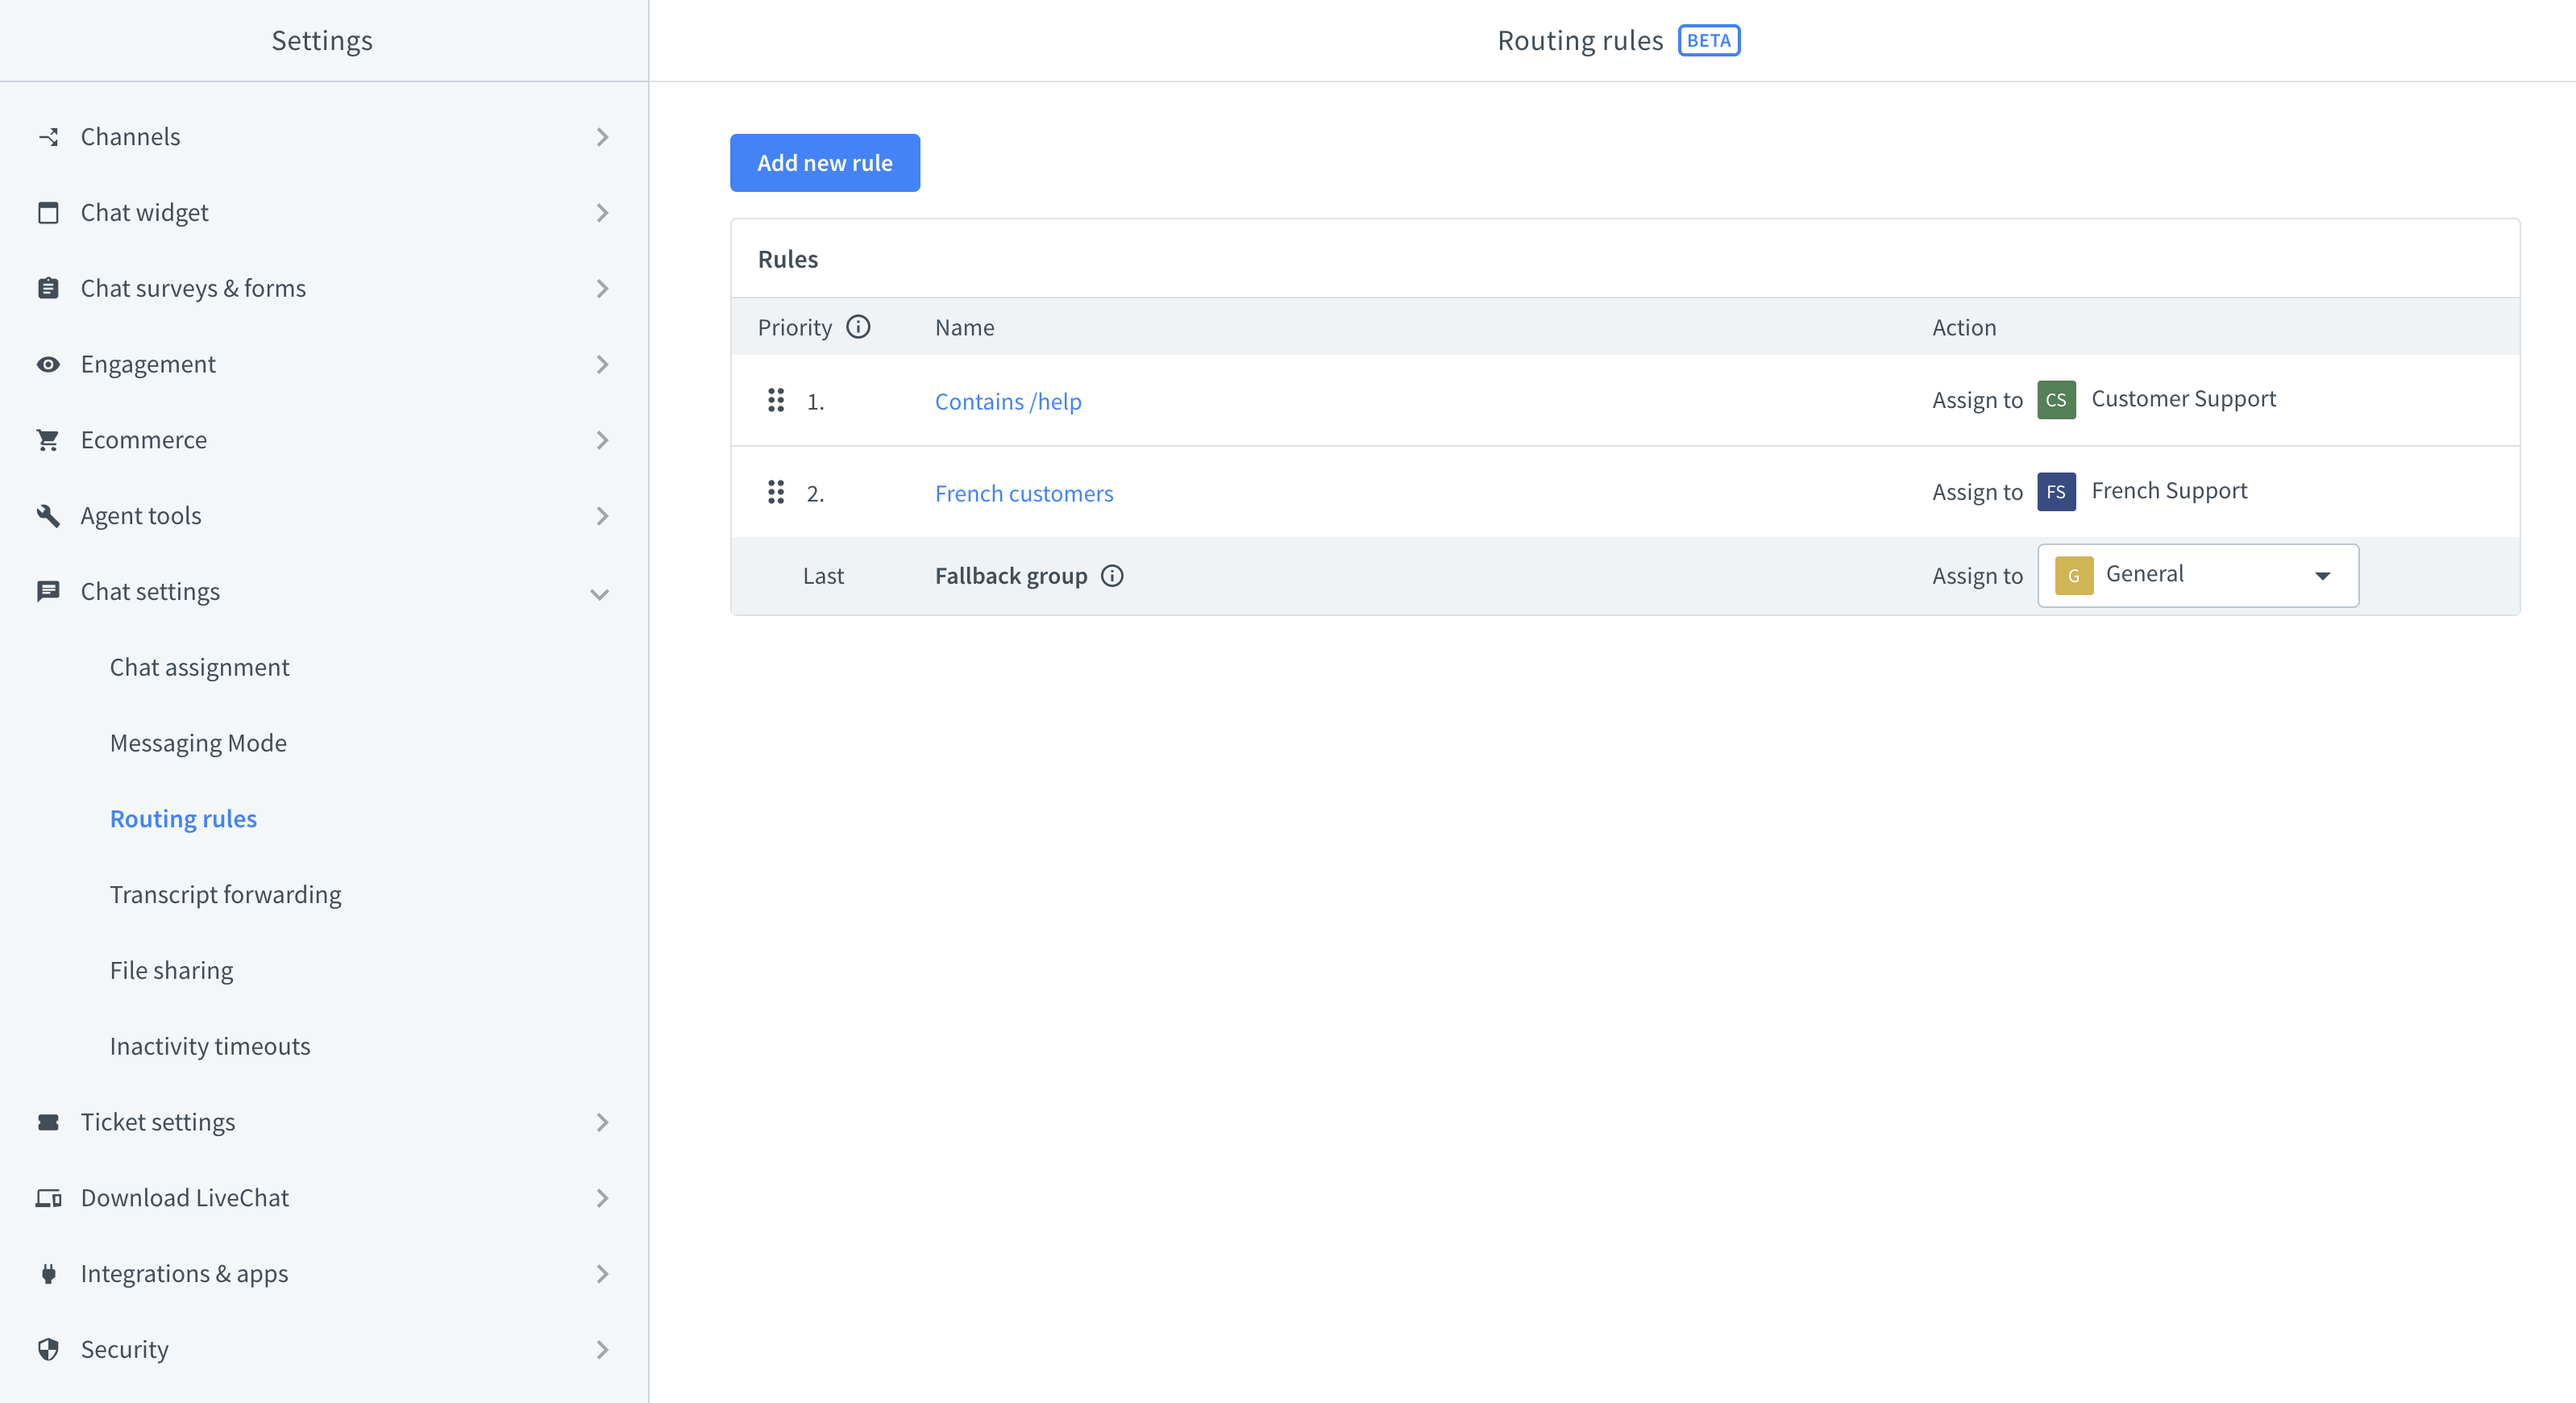Expand the Agent tools chevron

(602, 515)
